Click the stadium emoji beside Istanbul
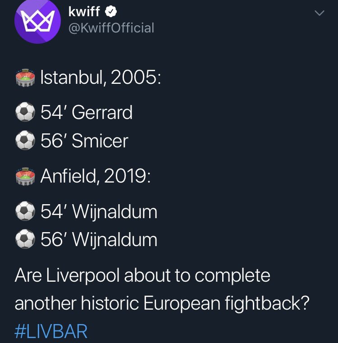Image resolution: width=338 pixels, height=343 pixels. pos(25,78)
